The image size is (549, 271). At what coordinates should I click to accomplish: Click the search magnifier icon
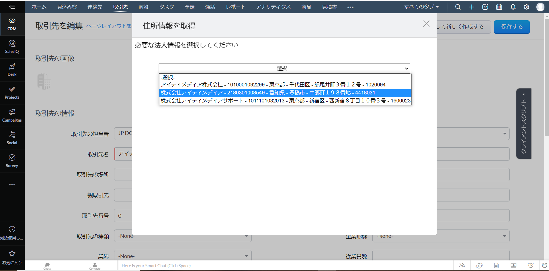coord(458,7)
